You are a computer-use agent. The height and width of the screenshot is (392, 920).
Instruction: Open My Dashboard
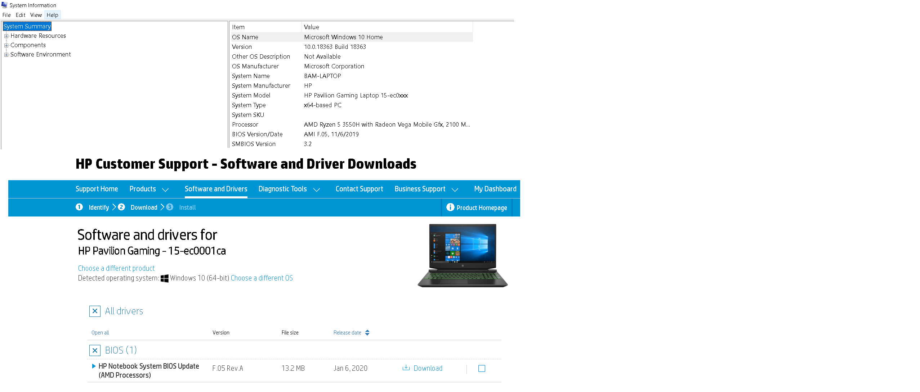coord(495,189)
